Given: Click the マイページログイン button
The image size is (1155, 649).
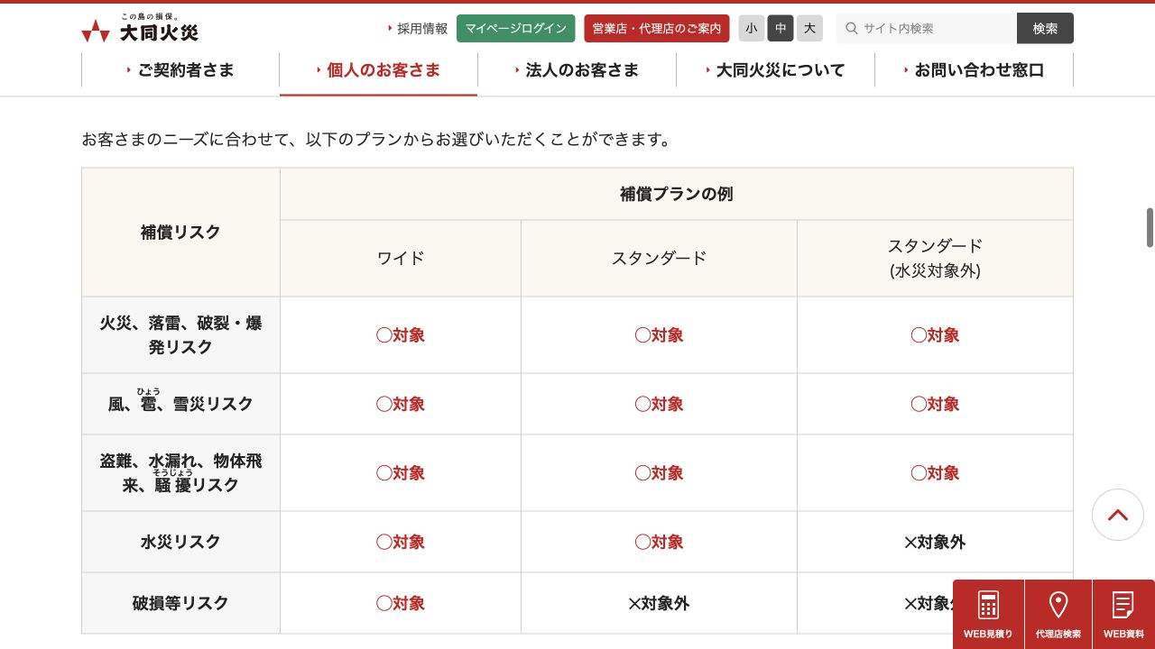Looking at the screenshot, I should click(x=516, y=28).
